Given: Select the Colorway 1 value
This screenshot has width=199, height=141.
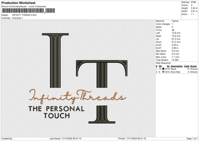Looking at the screenshot, I should pos(18,18).
